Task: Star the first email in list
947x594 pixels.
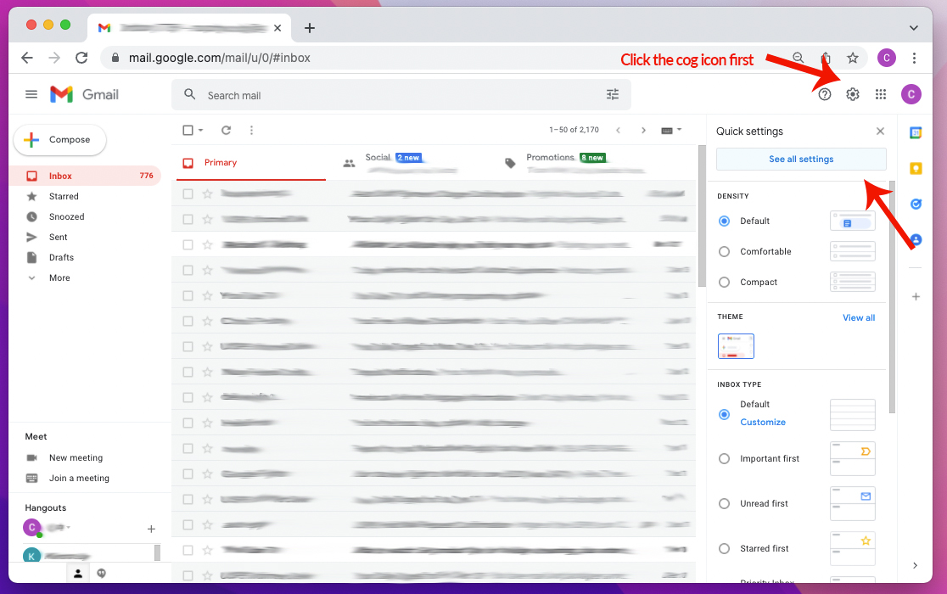Action: [x=207, y=193]
